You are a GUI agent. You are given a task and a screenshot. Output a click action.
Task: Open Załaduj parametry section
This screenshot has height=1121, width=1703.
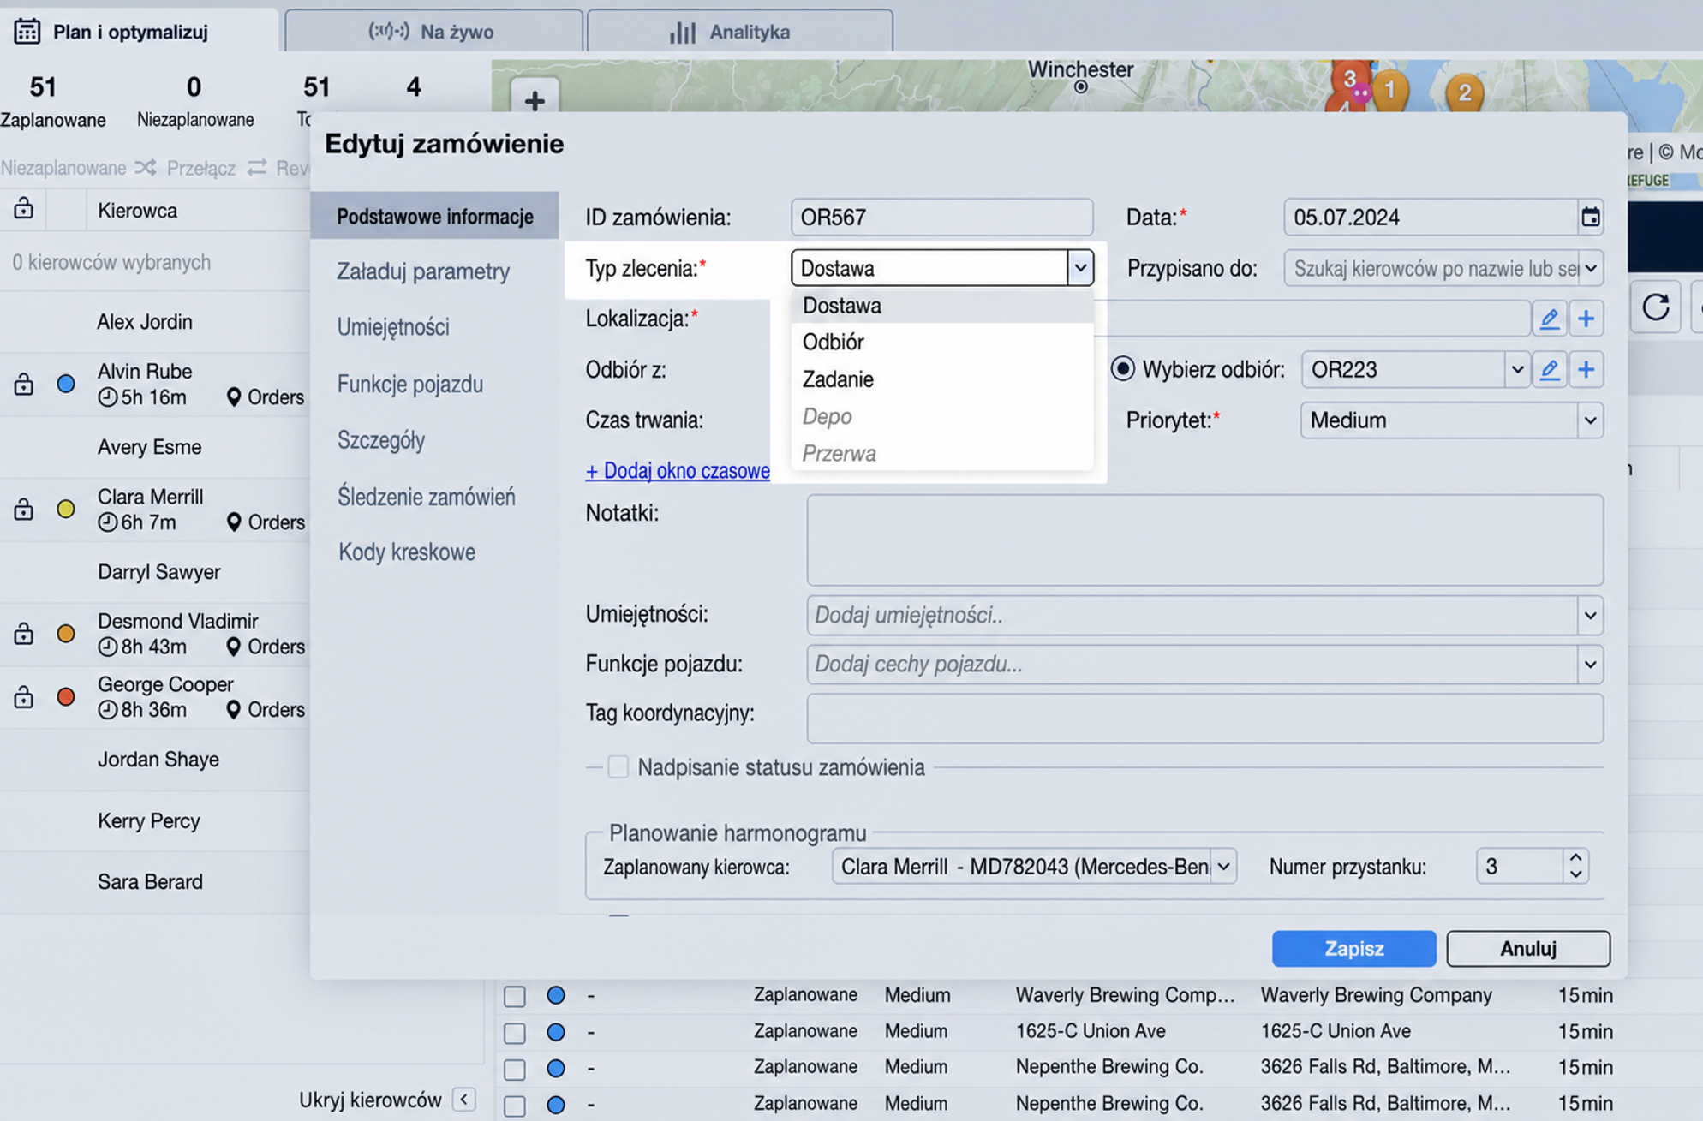(423, 271)
